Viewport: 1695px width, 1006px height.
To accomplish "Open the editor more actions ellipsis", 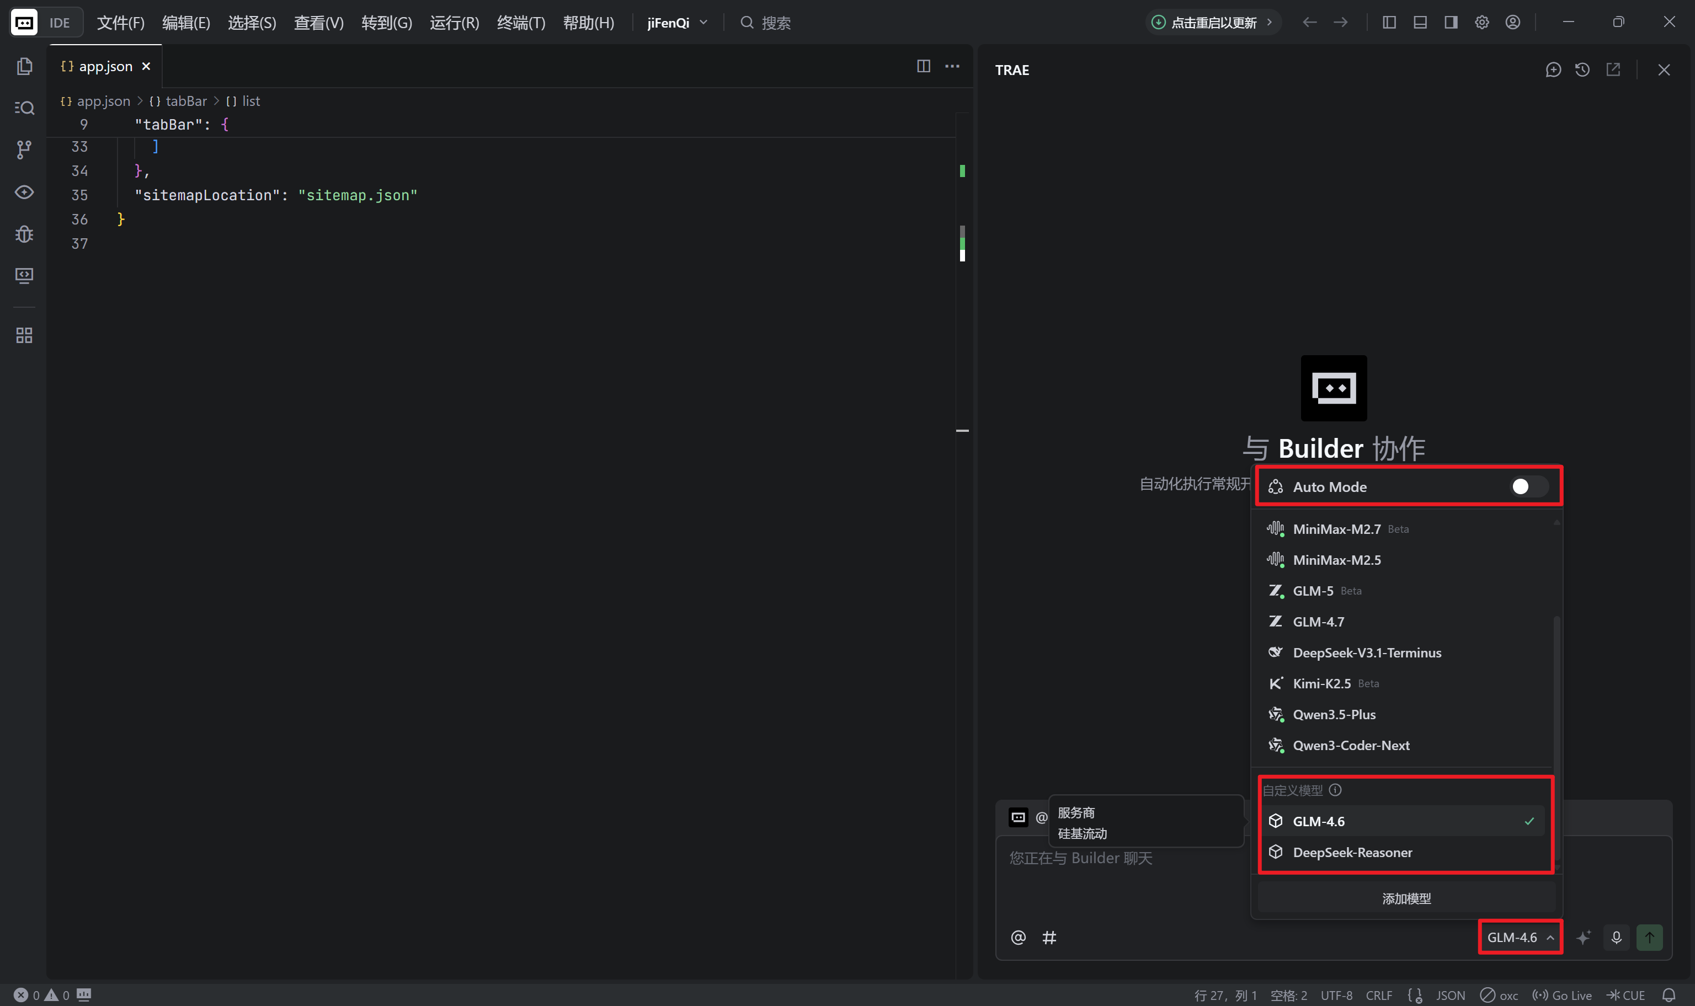I will click(x=952, y=66).
